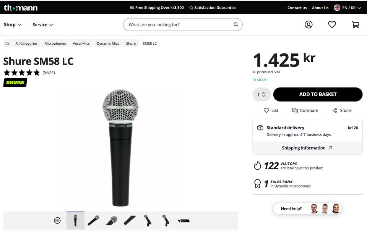The image size is (367, 231).
Task: Open the wishlist heart icon in header
Action: point(332,24)
